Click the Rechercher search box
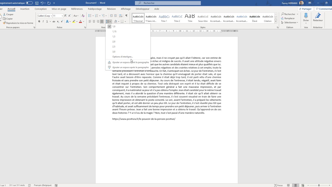The height and width of the screenshot is (187, 332). (168, 3)
